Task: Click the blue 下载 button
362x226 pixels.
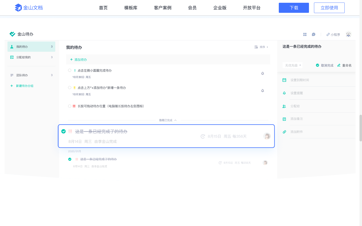Action: pos(294,8)
